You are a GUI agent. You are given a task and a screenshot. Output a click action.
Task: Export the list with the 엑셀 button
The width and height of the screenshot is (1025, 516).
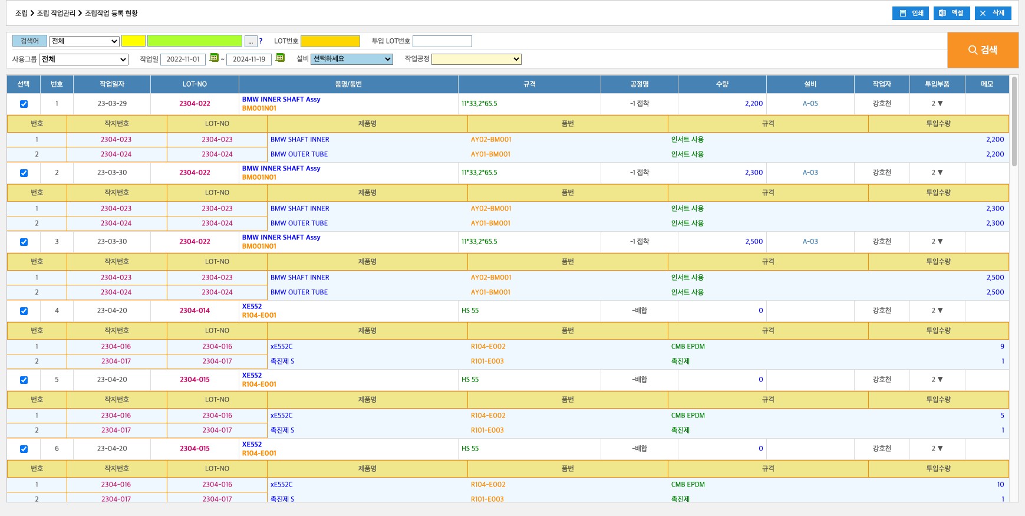point(951,13)
